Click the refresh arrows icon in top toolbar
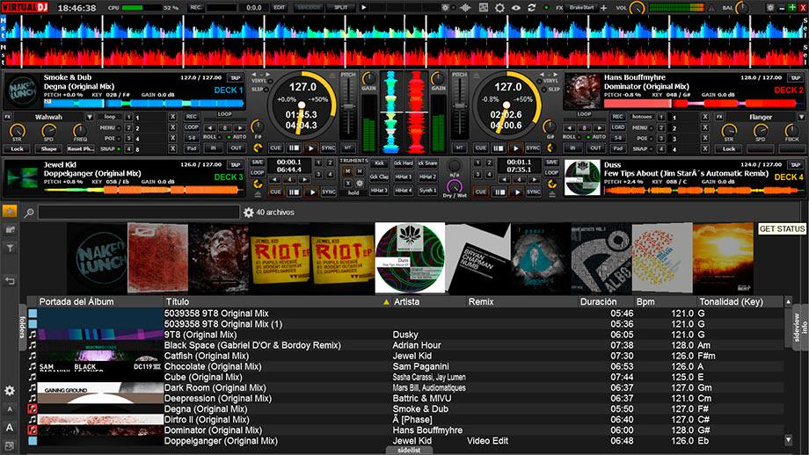The image size is (809, 455). click(x=531, y=8)
